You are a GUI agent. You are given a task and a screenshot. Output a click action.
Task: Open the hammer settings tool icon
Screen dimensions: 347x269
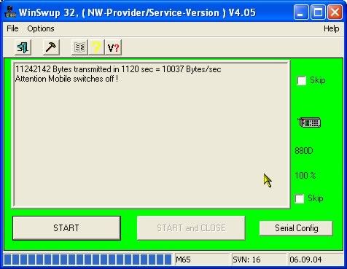[x=51, y=47]
